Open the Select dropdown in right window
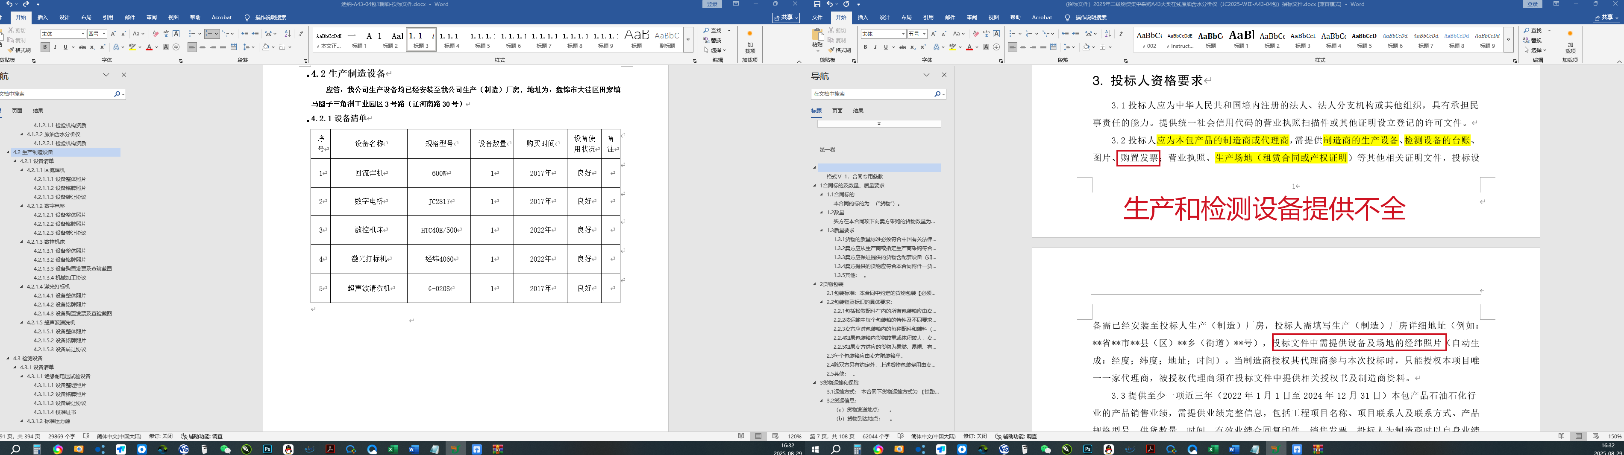The image size is (1624, 455). 1535,50
